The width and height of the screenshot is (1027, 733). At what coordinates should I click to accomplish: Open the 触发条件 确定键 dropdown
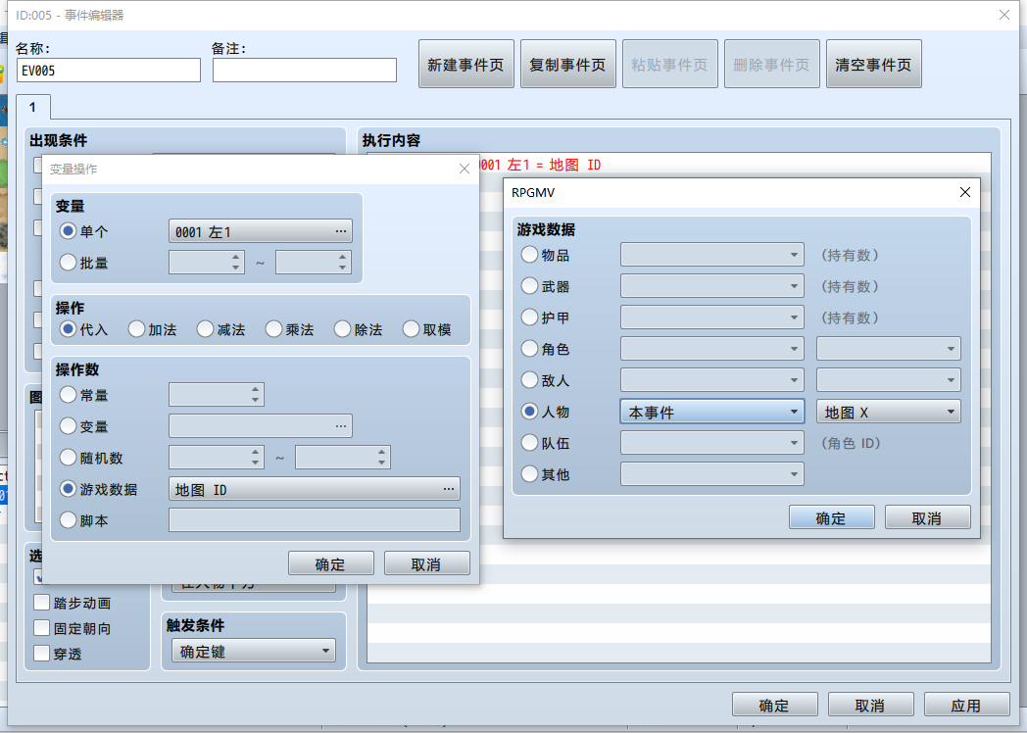click(x=254, y=651)
